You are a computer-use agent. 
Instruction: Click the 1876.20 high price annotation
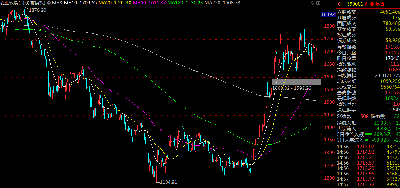pos(37,10)
